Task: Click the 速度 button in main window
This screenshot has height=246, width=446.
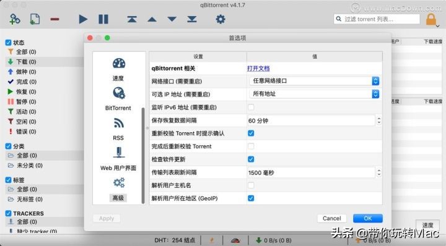Action: pos(427,225)
